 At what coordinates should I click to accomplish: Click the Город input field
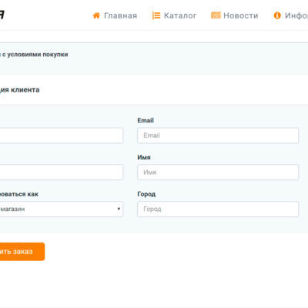coord(218,209)
